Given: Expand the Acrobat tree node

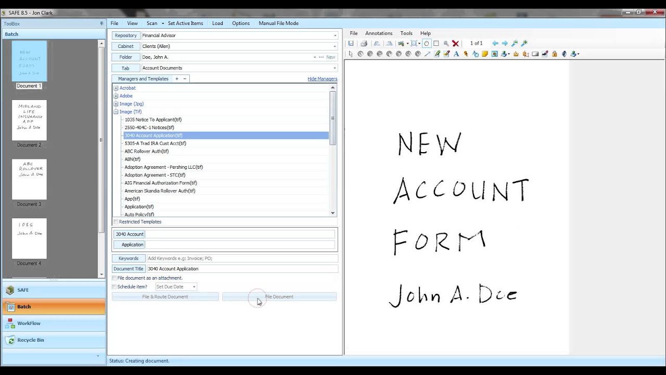Looking at the screenshot, I should 116,88.
